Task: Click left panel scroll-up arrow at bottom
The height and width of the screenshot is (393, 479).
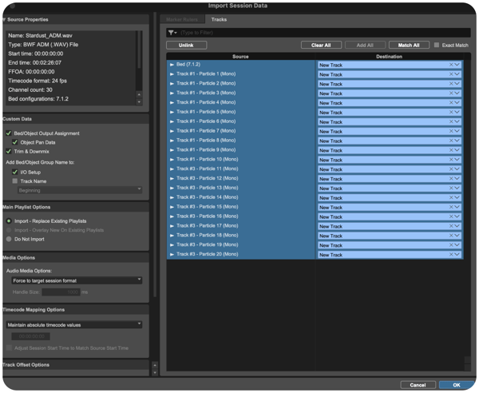Action: tap(155, 365)
